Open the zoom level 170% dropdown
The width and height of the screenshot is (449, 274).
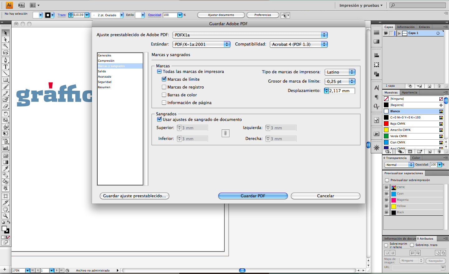click(x=28, y=270)
